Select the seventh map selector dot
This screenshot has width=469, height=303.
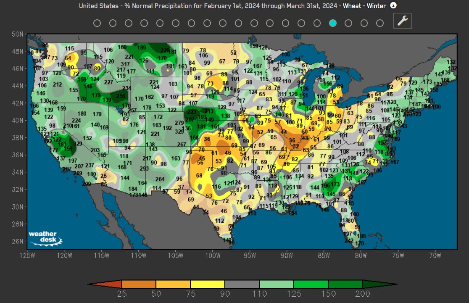point(192,23)
